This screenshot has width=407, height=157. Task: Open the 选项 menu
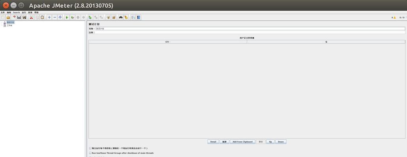tap(30, 13)
